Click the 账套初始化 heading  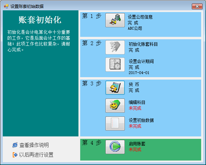(x=40, y=20)
